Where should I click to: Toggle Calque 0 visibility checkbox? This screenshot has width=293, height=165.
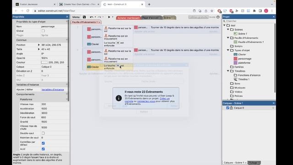(228, 108)
